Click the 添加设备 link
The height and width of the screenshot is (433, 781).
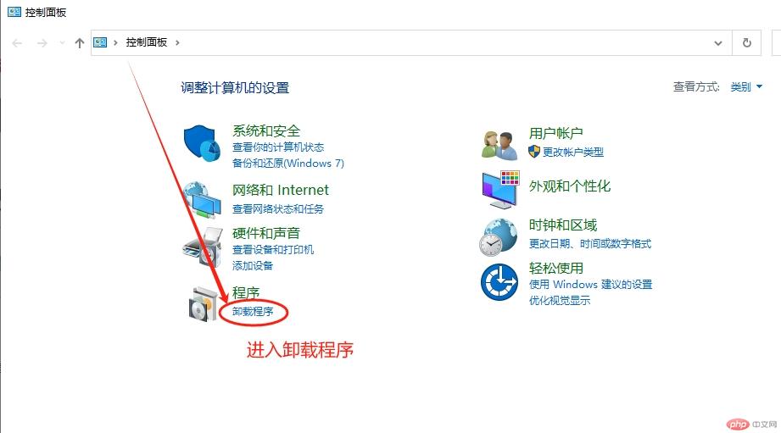[253, 266]
